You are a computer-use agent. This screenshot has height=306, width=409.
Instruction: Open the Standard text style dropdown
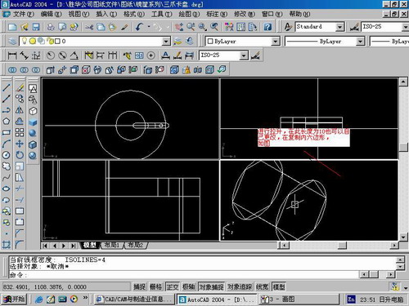(x=339, y=27)
